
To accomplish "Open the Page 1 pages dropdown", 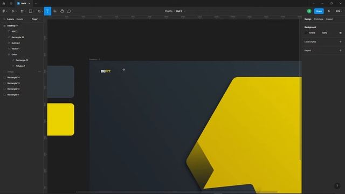I will tap(36, 19).
